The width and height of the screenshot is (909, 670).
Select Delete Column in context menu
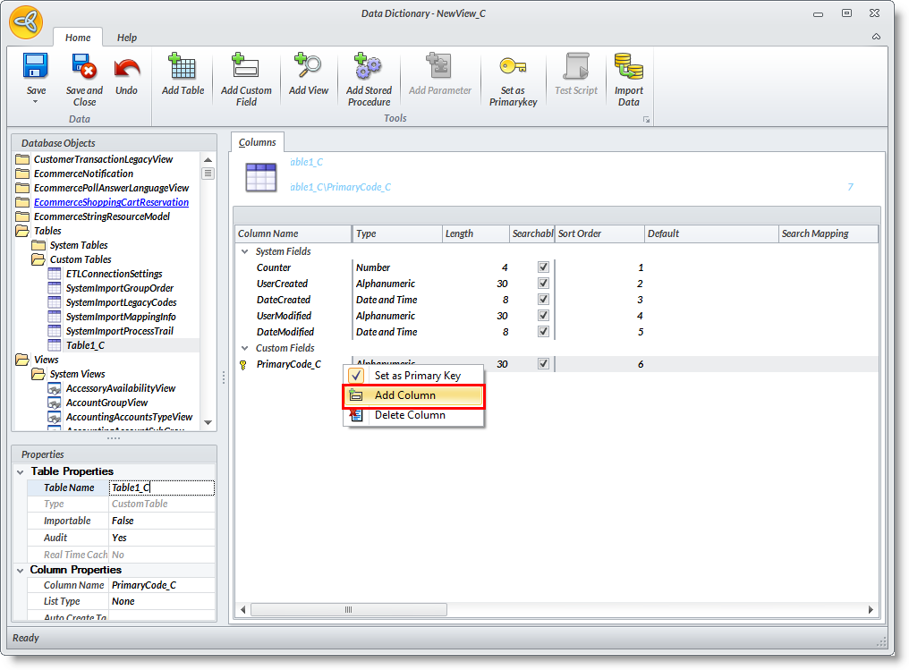409,415
